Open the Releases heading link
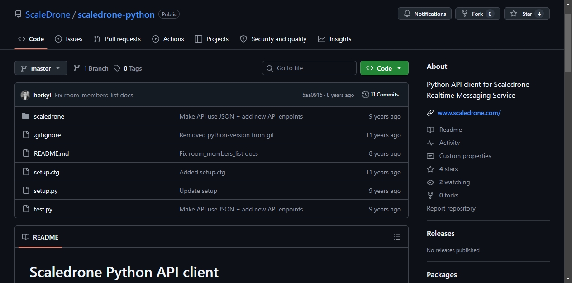 click(x=440, y=233)
